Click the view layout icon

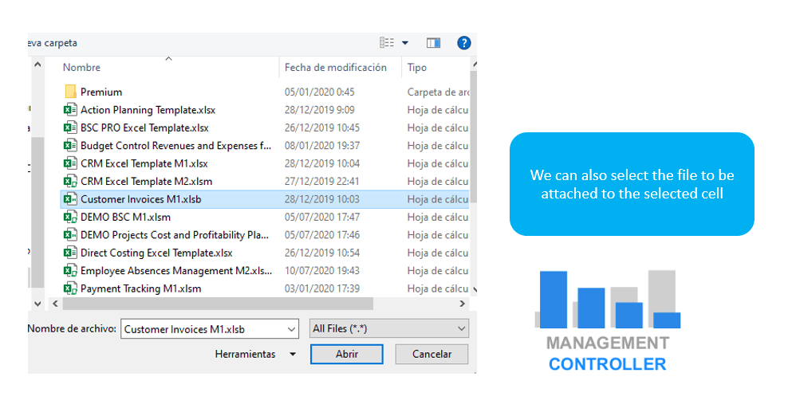click(x=387, y=43)
